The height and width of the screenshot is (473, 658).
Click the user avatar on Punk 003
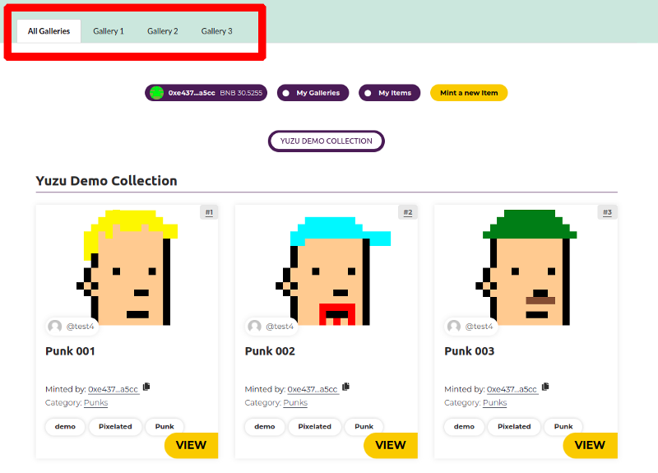454,326
